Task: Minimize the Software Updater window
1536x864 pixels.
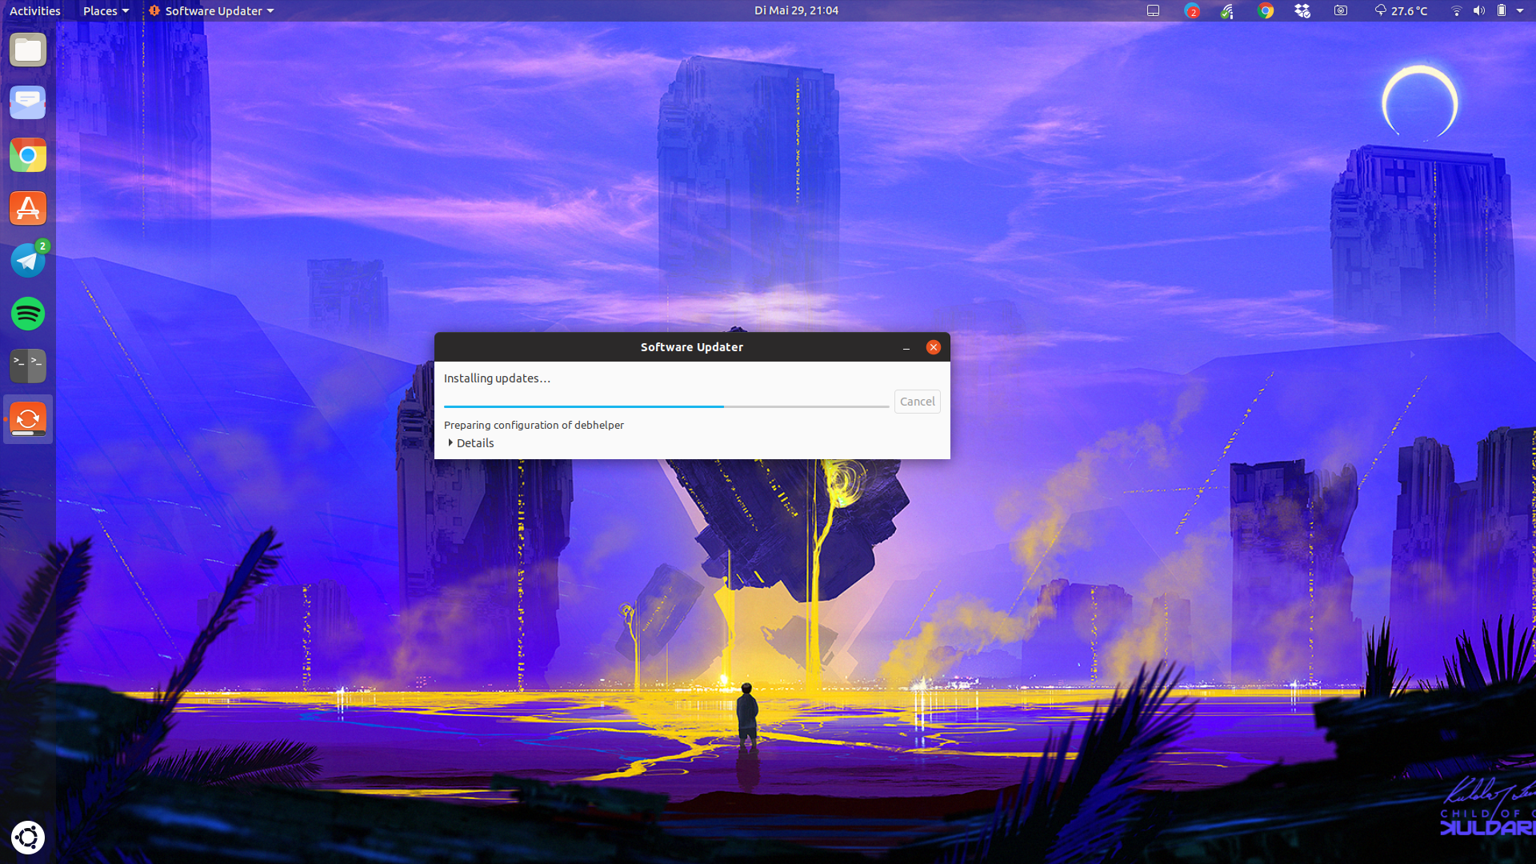Action: point(906,347)
